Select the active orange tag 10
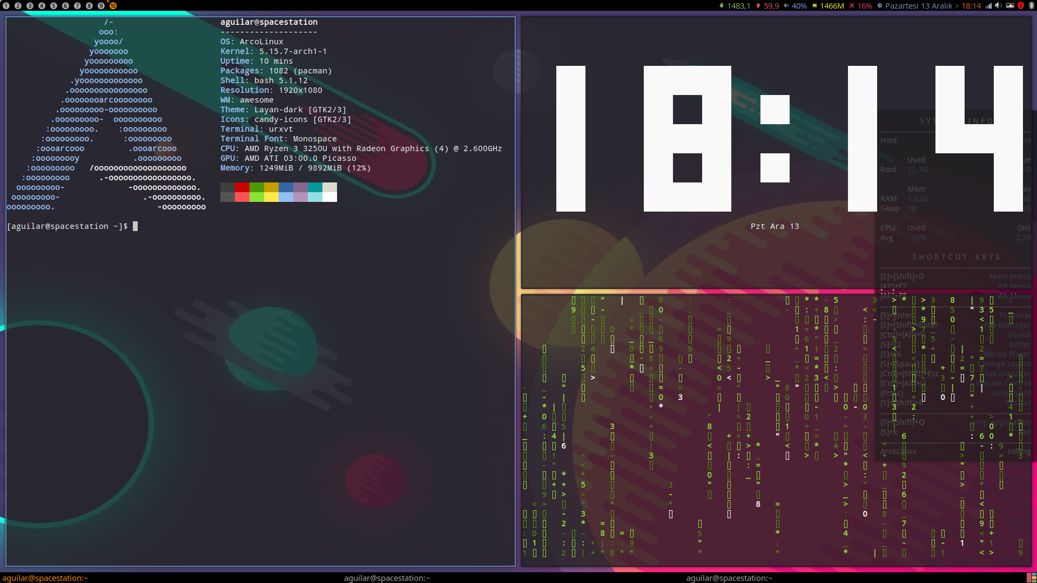The image size is (1037, 583). (x=113, y=5)
